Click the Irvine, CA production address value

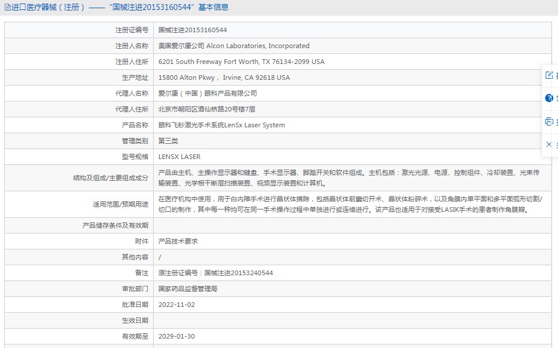coord(224,77)
